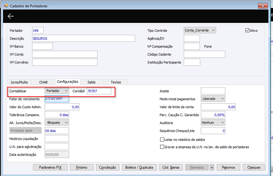The image size is (273, 176).
Task: Open the Tipo Controle dropdown
Action: [x=200, y=30]
